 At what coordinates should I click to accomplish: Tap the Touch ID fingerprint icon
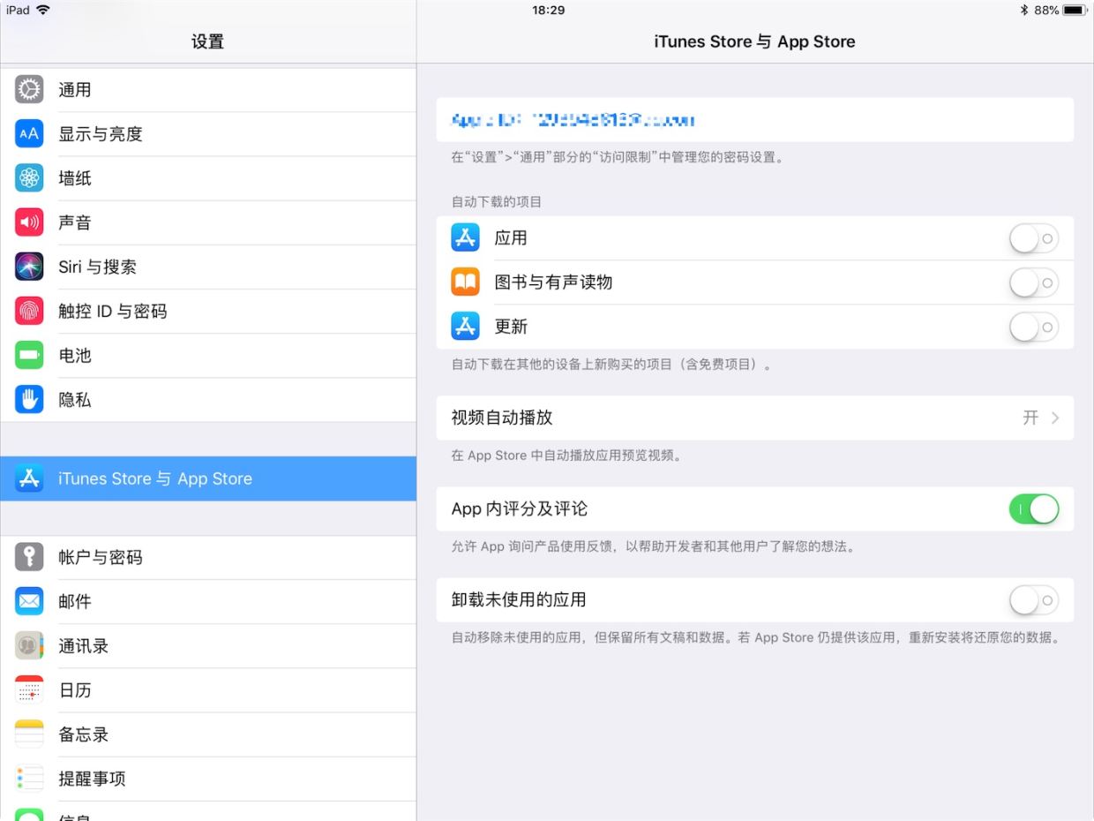click(x=29, y=311)
